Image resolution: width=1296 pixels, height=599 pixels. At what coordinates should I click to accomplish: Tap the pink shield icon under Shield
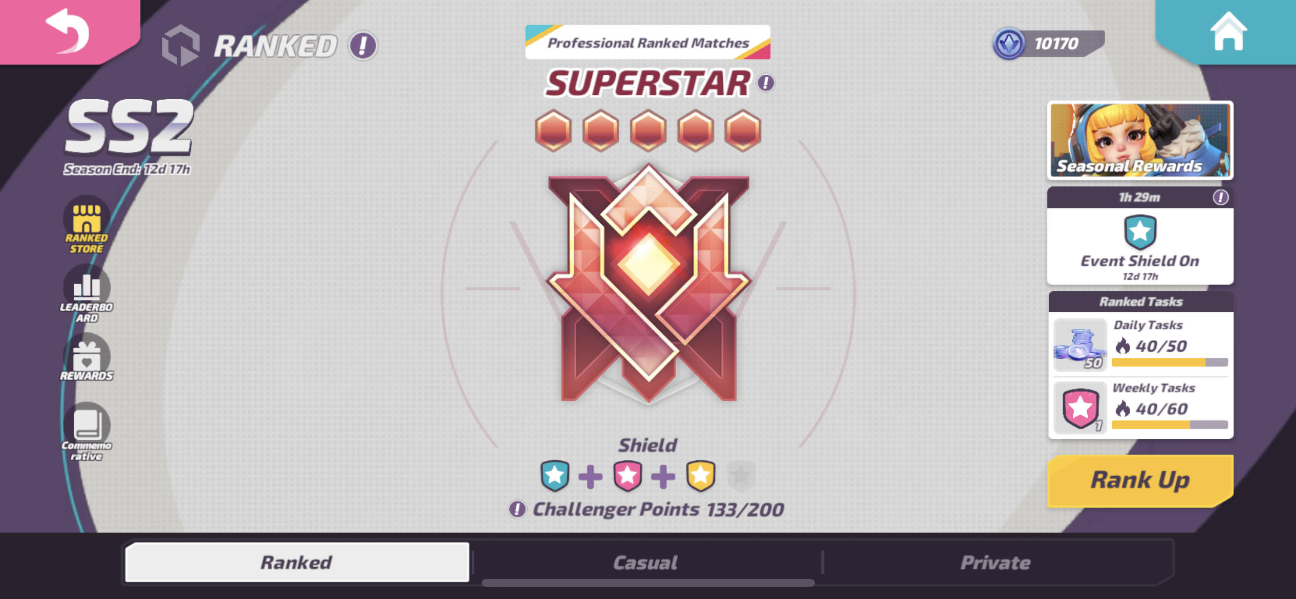628,476
